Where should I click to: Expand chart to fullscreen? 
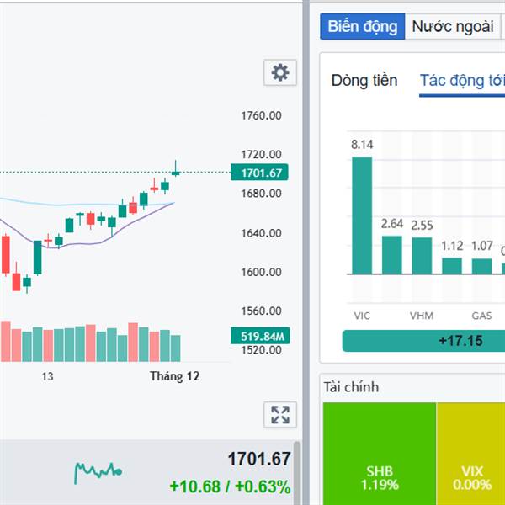pos(280,414)
